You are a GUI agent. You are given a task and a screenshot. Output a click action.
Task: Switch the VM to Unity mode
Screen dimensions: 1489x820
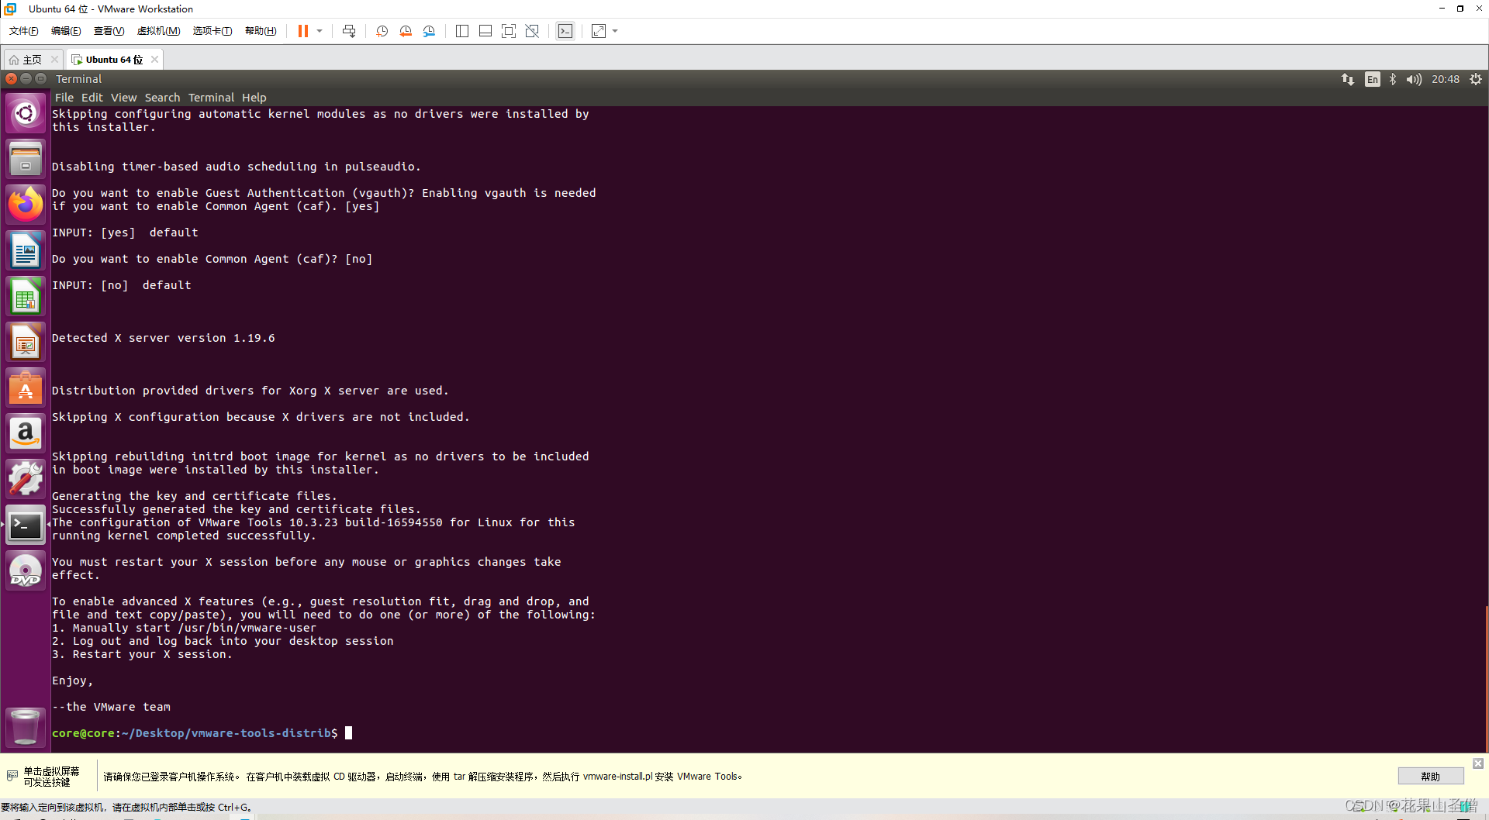coord(532,31)
